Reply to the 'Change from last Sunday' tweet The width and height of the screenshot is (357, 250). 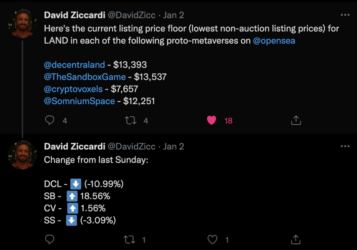click(x=50, y=240)
